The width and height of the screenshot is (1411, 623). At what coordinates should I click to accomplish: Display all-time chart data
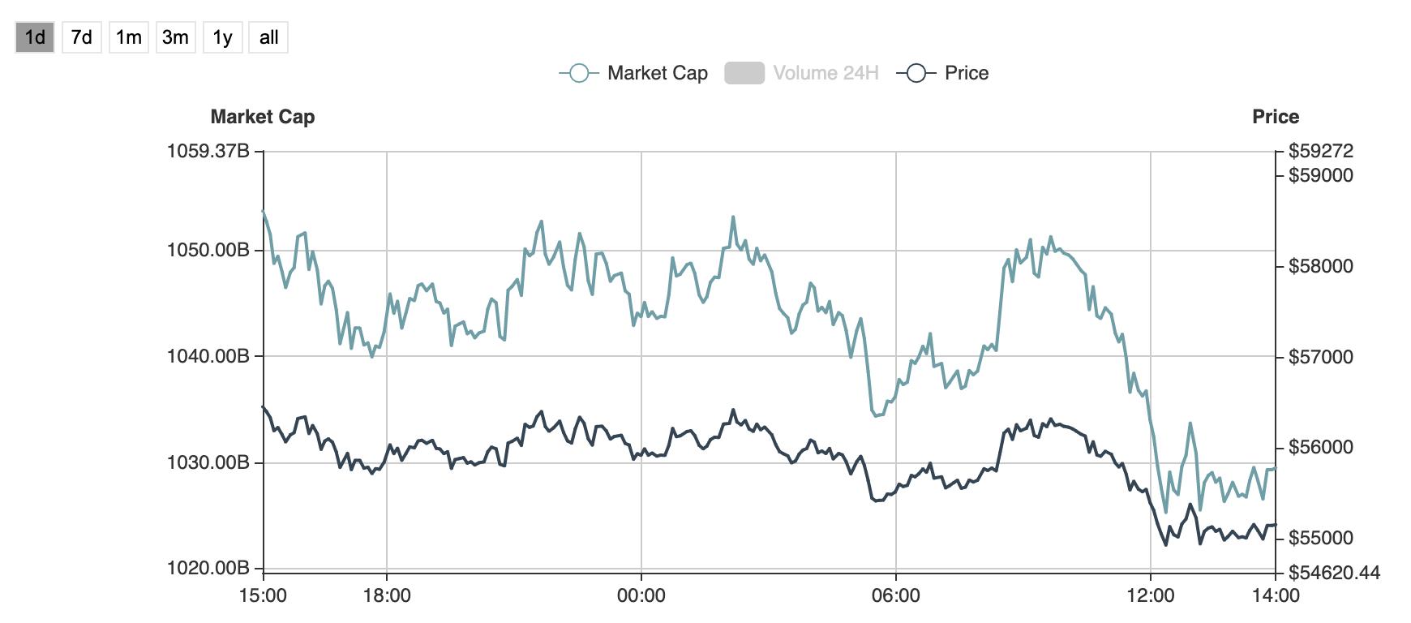click(x=268, y=37)
